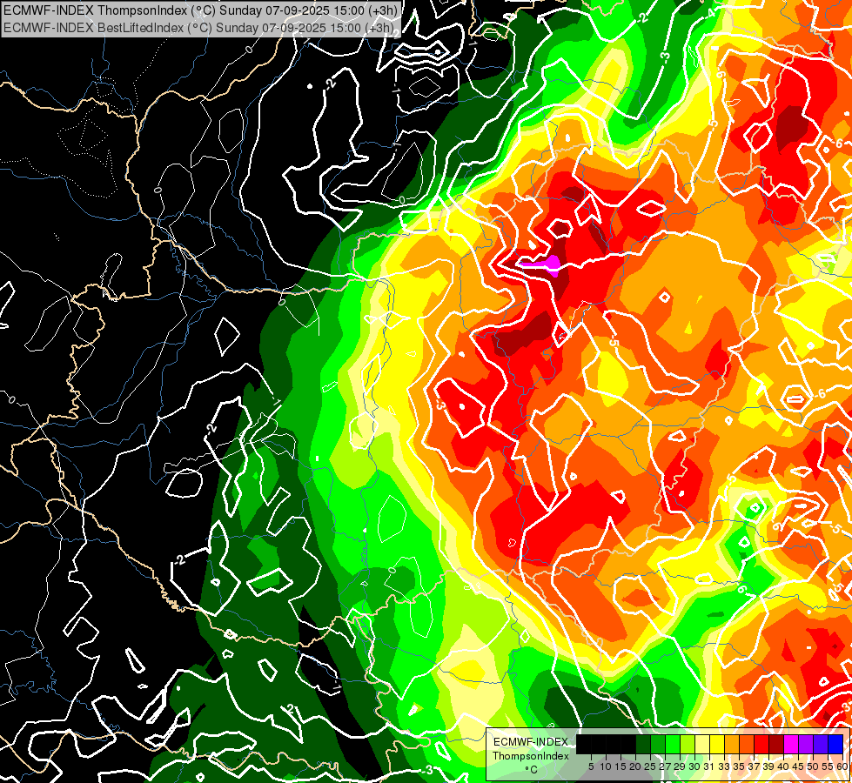
Task: Click the legend tick label 25
Action: coord(650,766)
